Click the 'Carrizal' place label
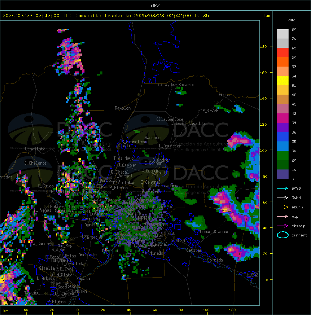Screen dimensions: 311x315 [x=111, y=251]
